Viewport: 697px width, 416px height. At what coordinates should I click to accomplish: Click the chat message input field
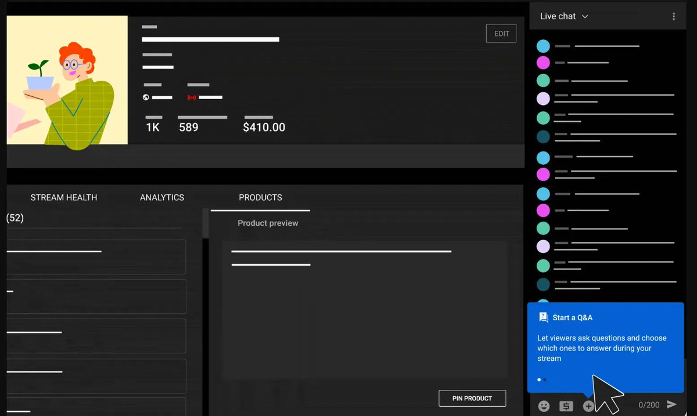pos(616,405)
